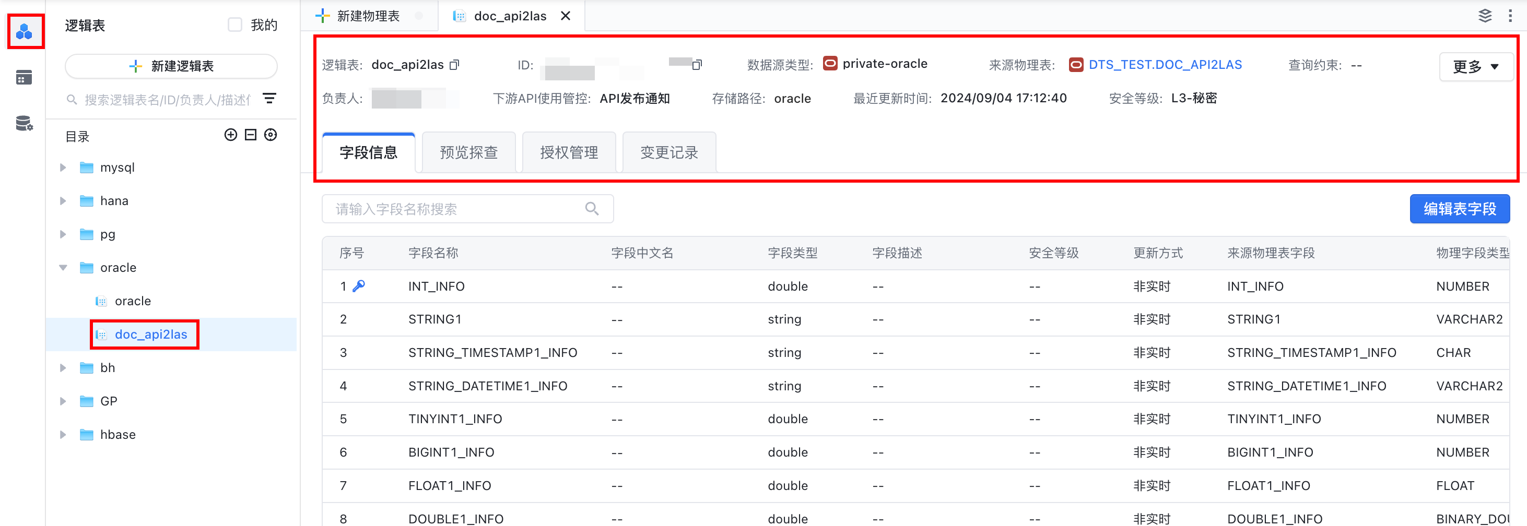Viewport: 1527px width, 526px height.
Task: Click the pg folder icon
Action: point(87,234)
